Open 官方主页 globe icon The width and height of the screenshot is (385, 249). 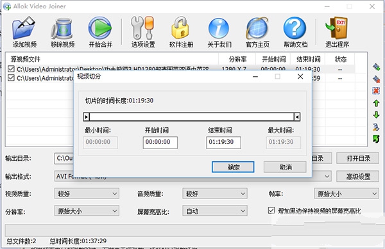(257, 28)
